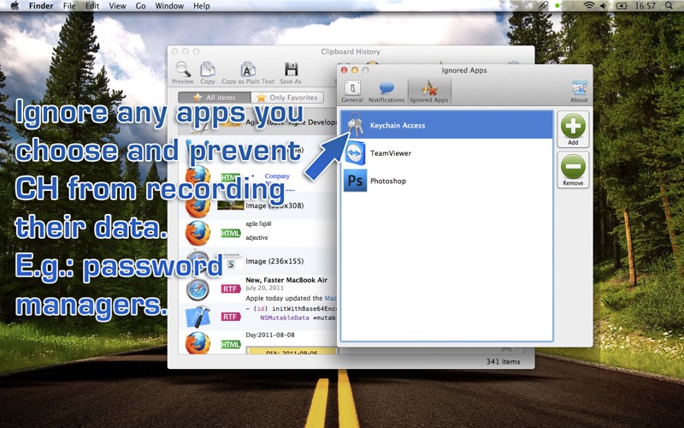
Task: Click Preview magnifier in Clipboard History toolbar
Action: pyautogui.click(x=183, y=73)
